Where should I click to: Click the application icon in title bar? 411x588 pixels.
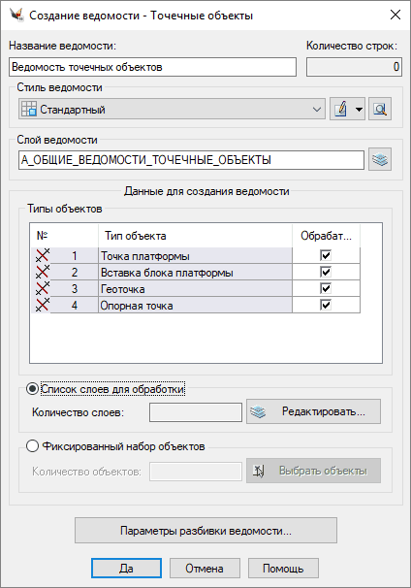pyautogui.click(x=16, y=16)
